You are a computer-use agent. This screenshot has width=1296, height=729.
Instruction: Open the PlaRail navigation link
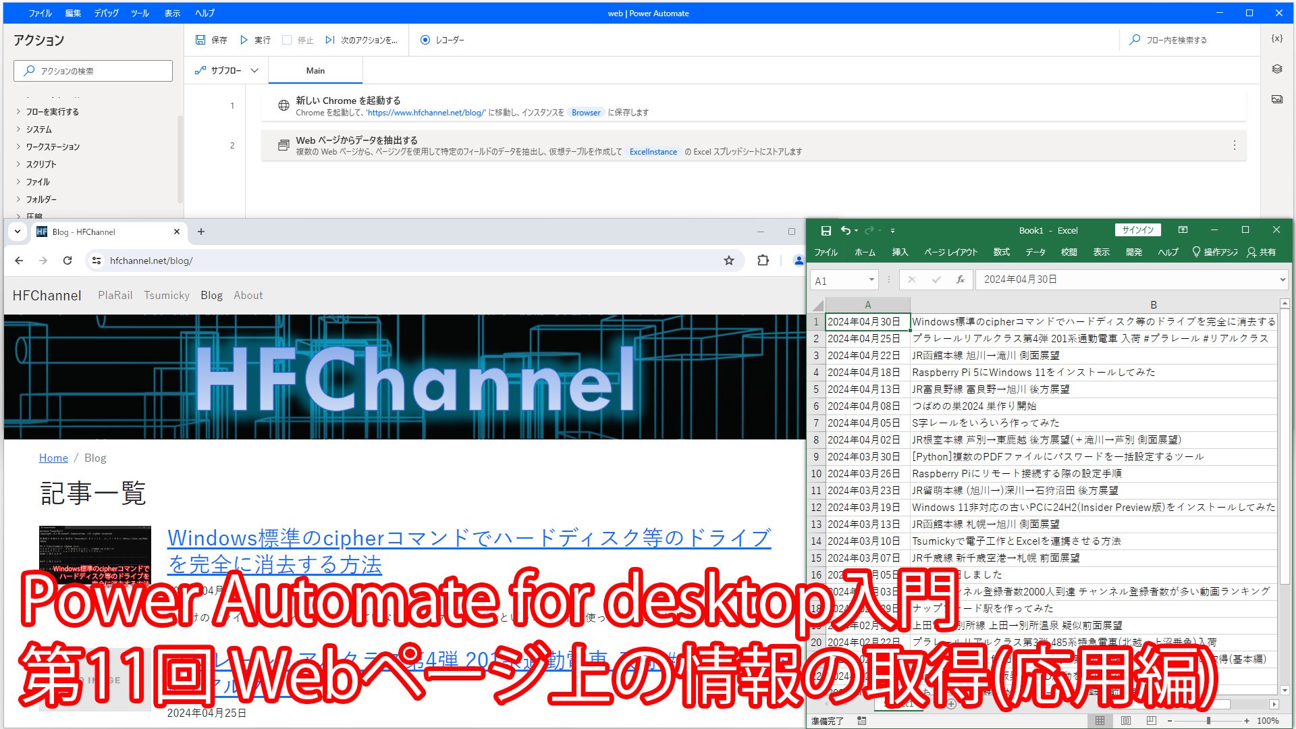click(x=115, y=295)
